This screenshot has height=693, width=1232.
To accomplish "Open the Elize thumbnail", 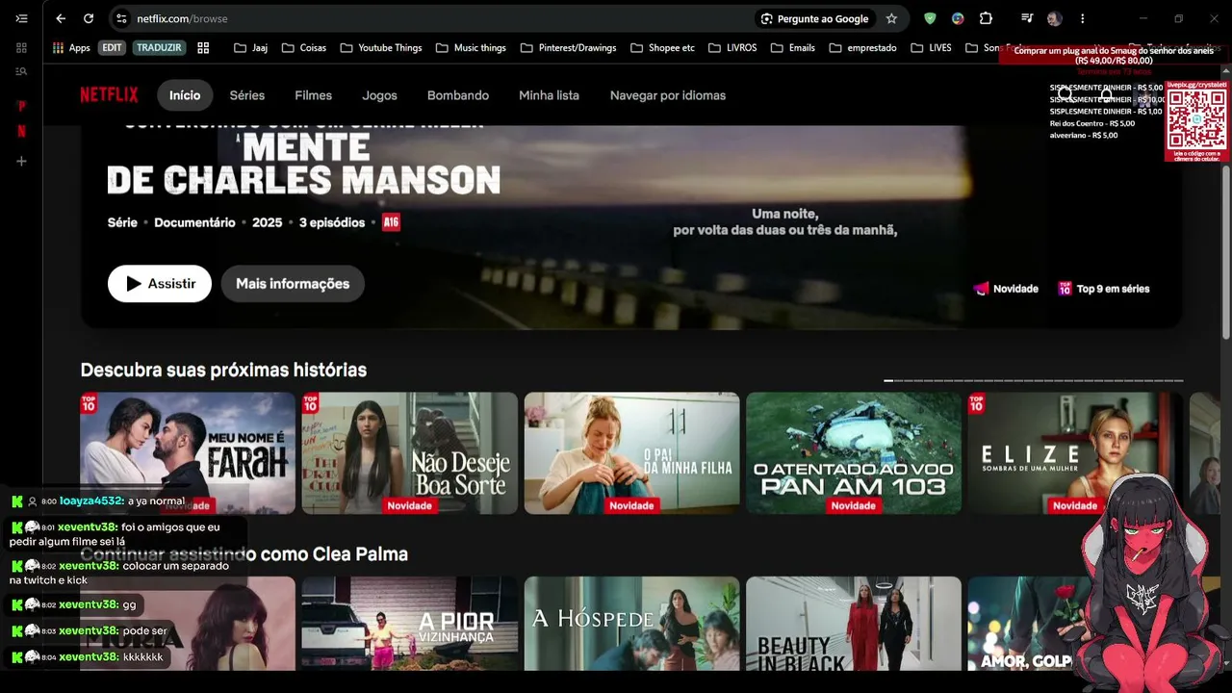I will coord(1075,453).
